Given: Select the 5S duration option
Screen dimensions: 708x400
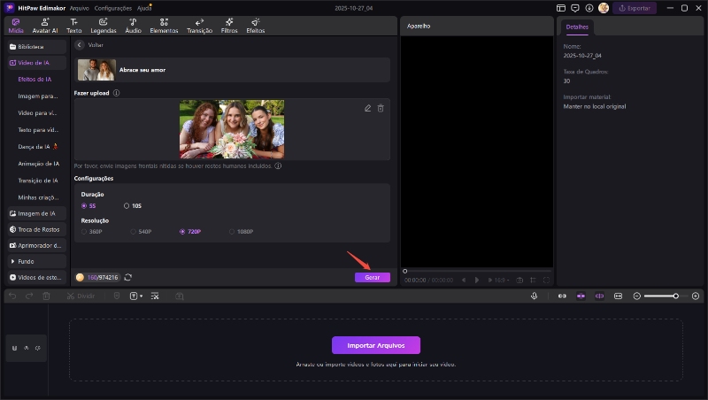Looking at the screenshot, I should (88, 206).
